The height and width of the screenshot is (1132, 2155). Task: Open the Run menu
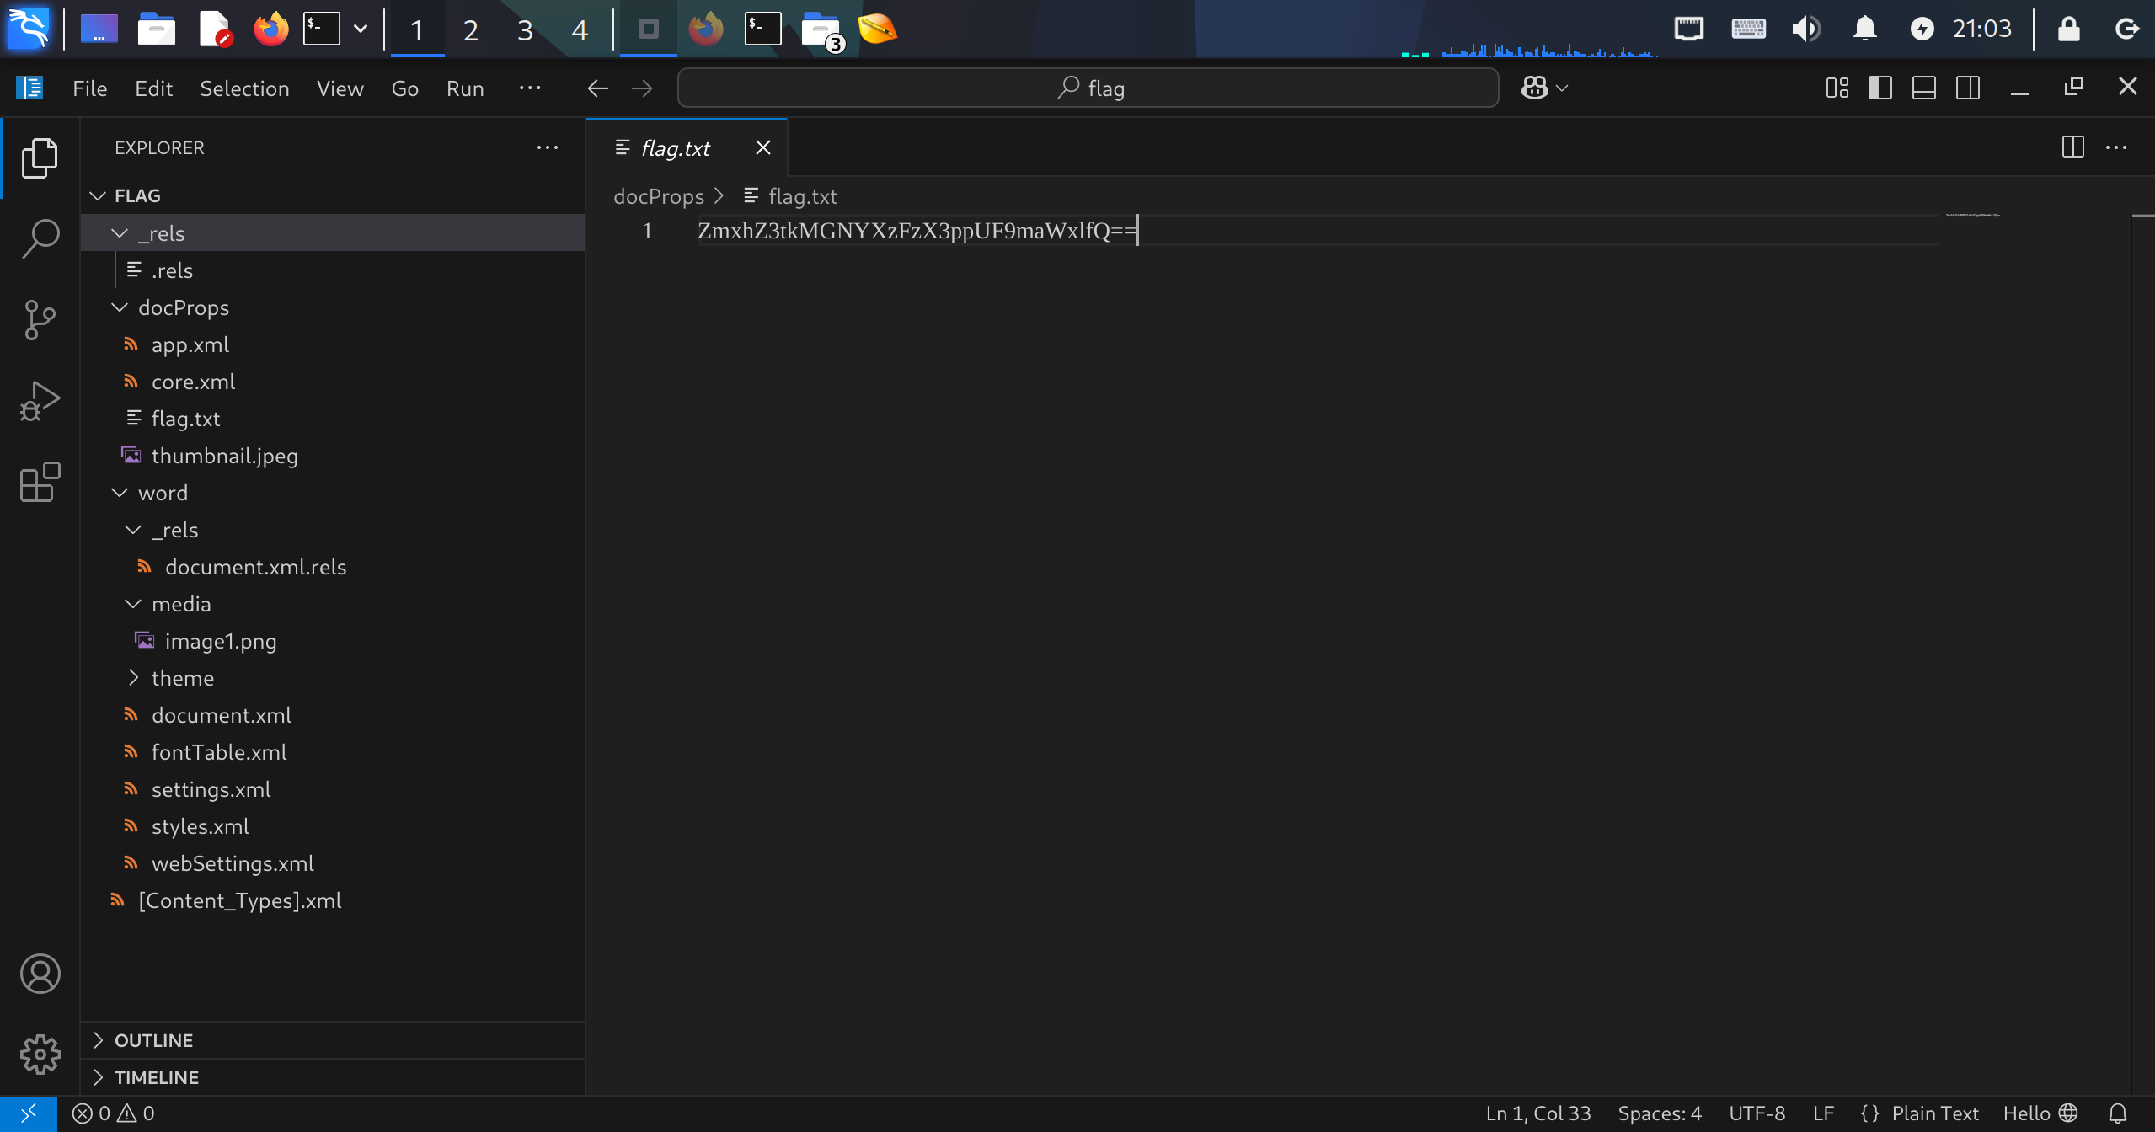click(x=465, y=88)
